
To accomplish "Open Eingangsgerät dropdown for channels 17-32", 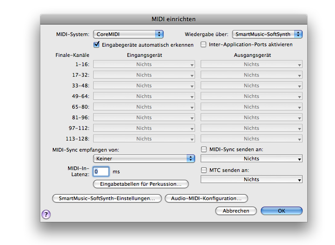I will (144, 75).
